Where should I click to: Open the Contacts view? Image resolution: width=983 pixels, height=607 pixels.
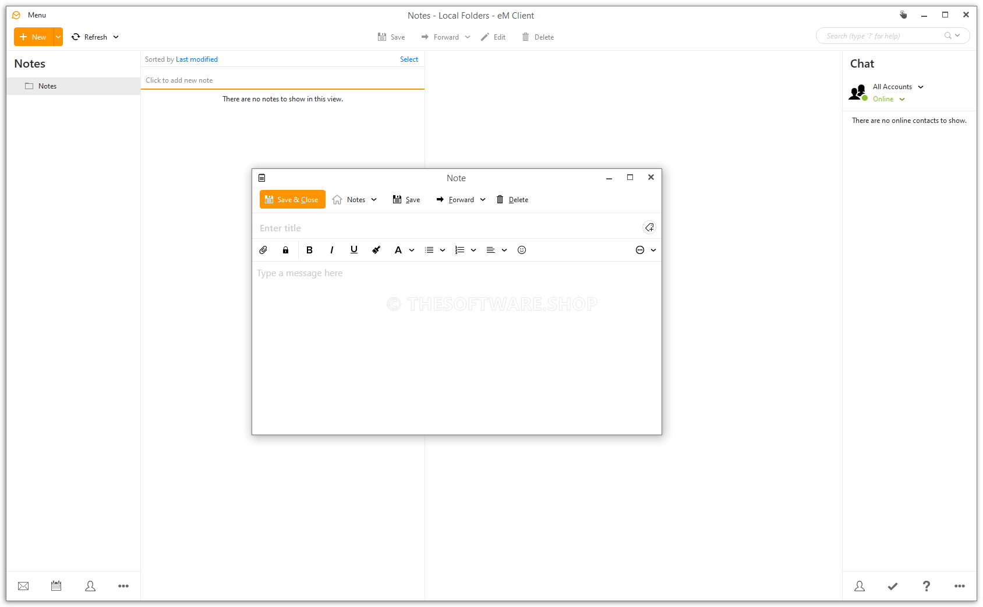[x=90, y=586]
